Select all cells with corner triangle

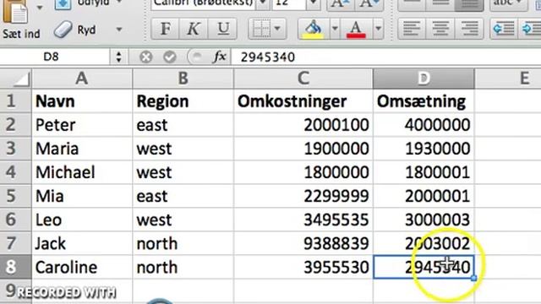(16, 79)
